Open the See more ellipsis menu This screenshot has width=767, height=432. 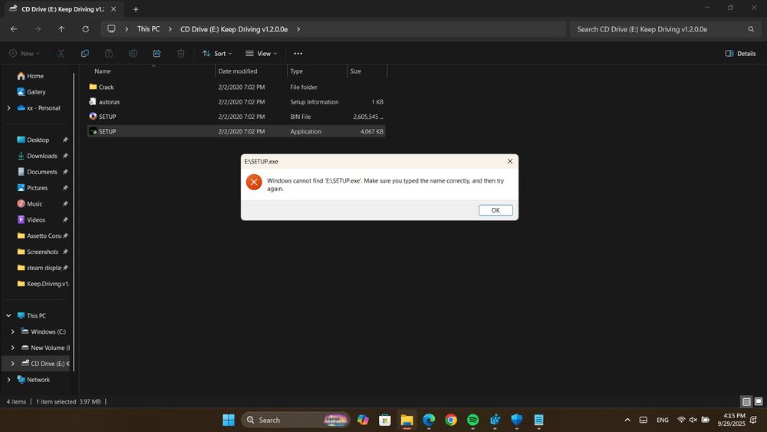point(298,54)
